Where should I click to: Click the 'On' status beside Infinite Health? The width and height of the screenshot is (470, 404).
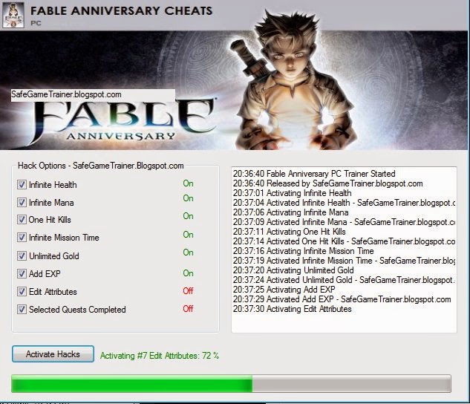[x=189, y=183]
